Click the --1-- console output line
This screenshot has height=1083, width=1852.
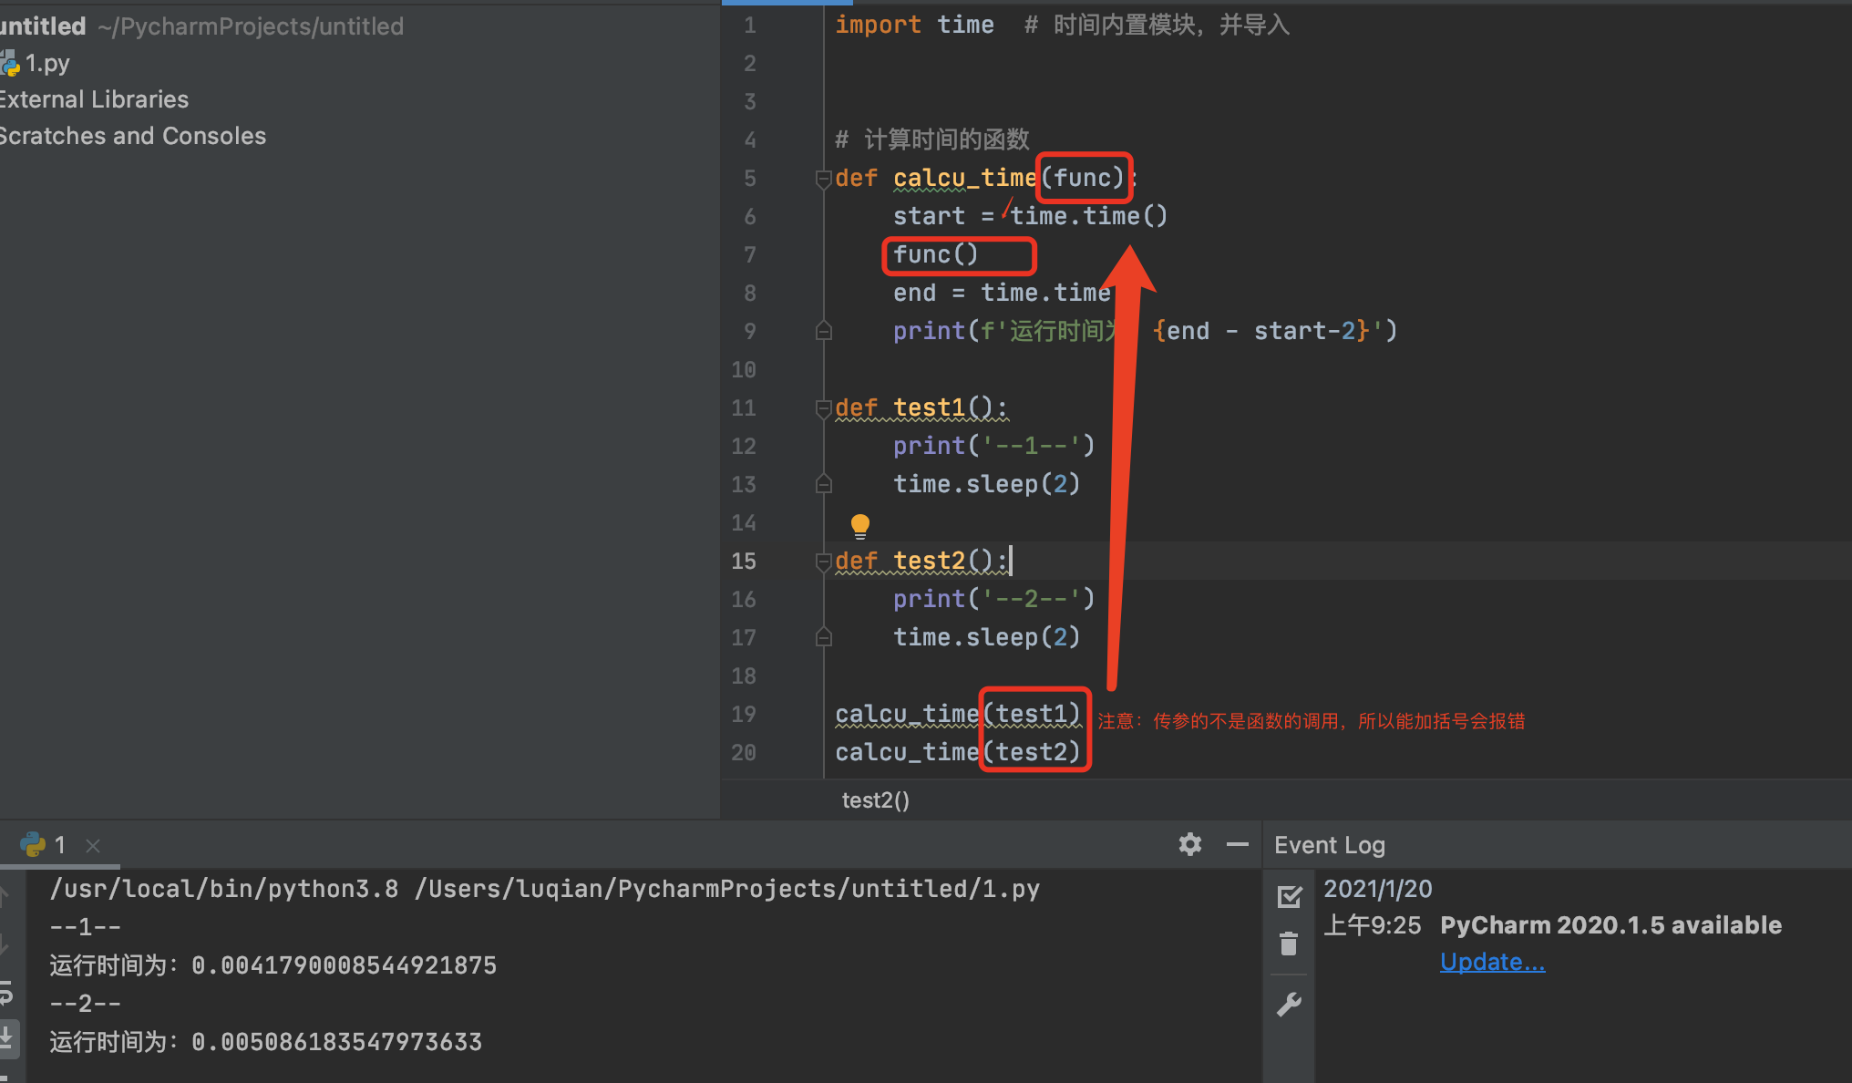pyautogui.click(x=85, y=927)
